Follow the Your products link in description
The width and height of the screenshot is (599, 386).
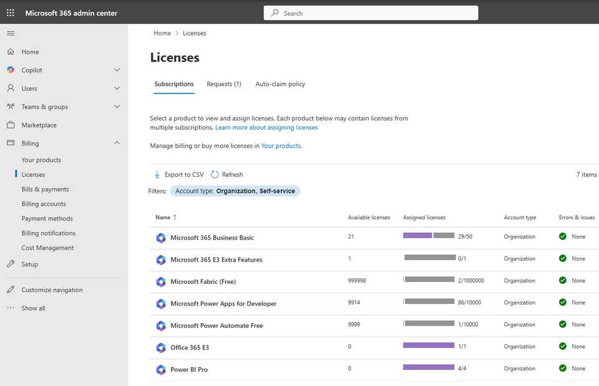point(281,146)
